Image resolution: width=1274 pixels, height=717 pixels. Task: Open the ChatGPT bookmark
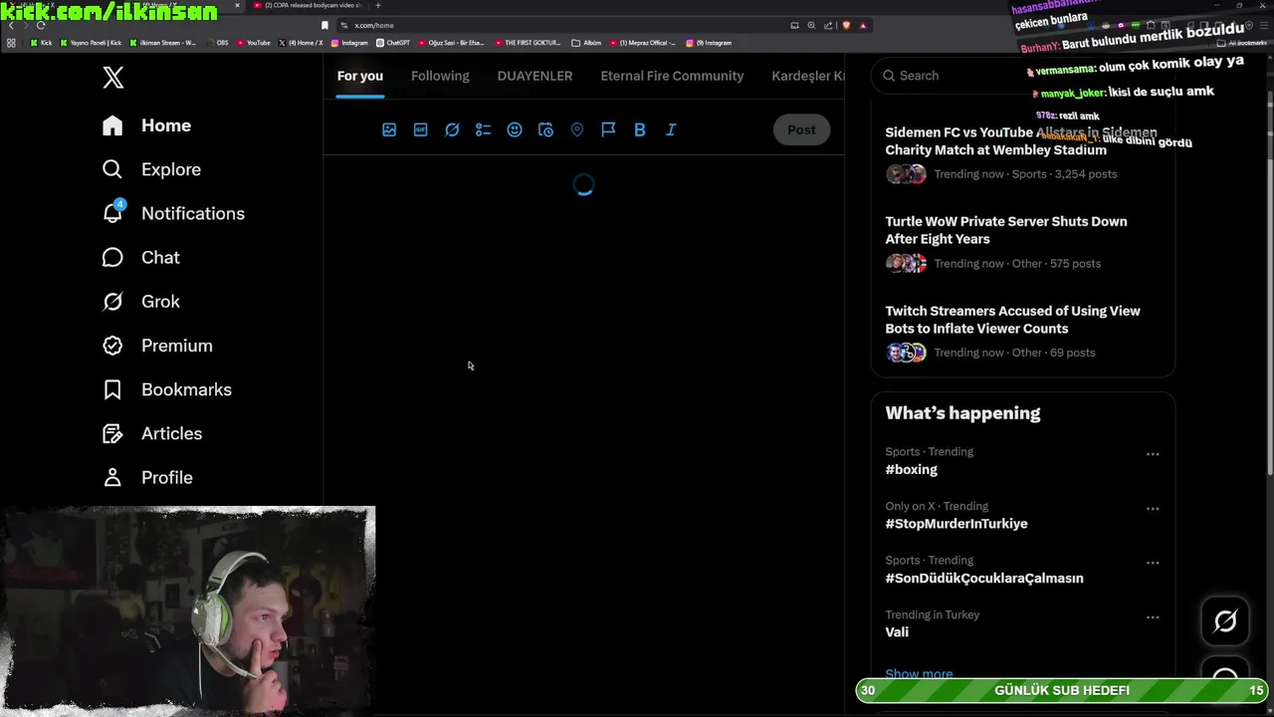(x=393, y=43)
